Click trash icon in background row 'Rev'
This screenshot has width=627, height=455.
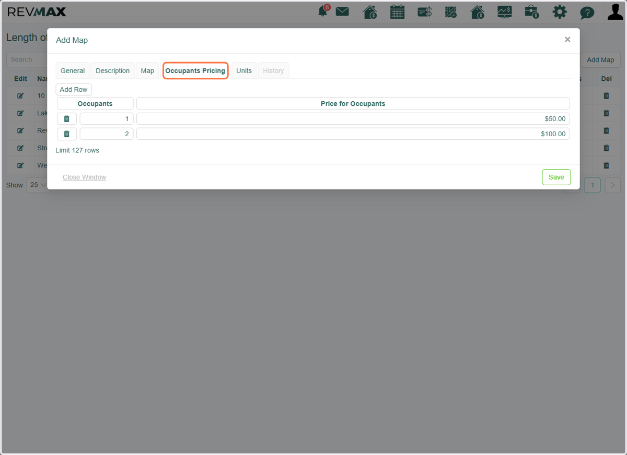click(x=606, y=130)
